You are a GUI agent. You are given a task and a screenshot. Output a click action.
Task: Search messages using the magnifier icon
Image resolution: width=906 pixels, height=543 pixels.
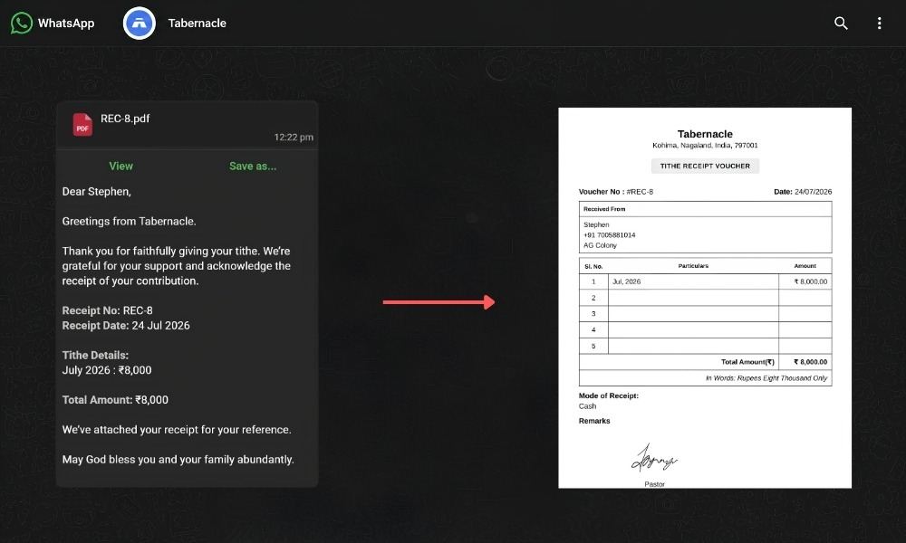click(841, 24)
